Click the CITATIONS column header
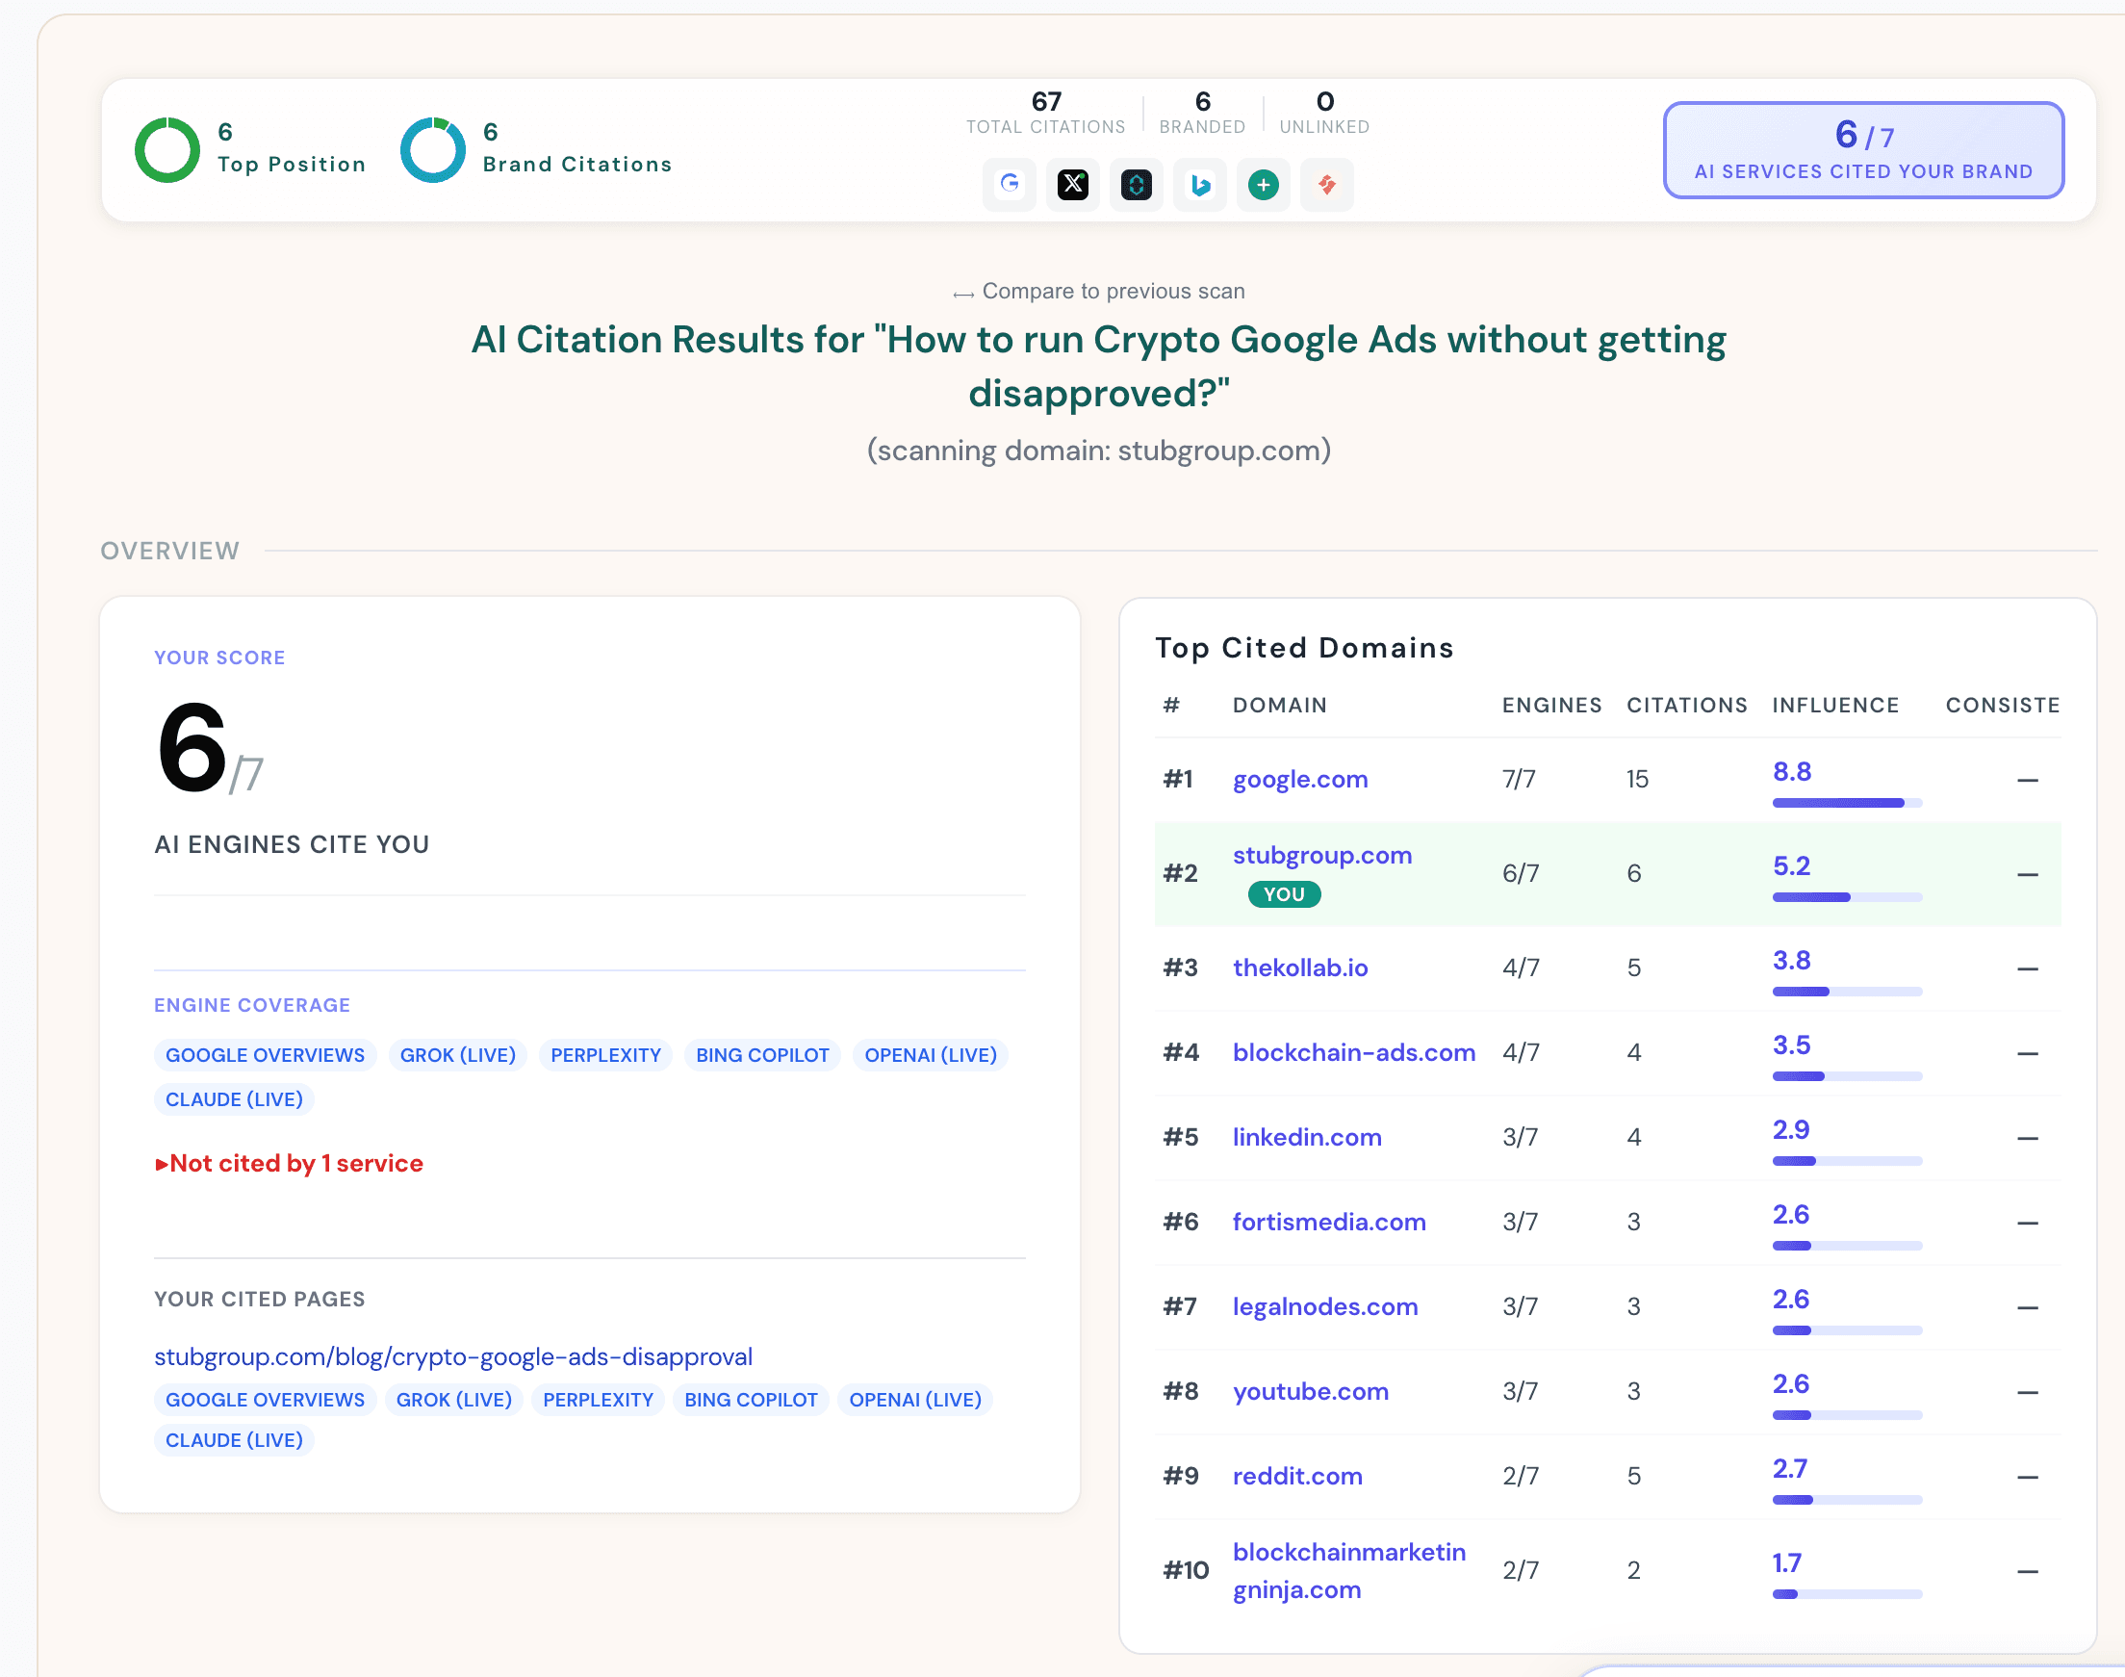 1686,705
